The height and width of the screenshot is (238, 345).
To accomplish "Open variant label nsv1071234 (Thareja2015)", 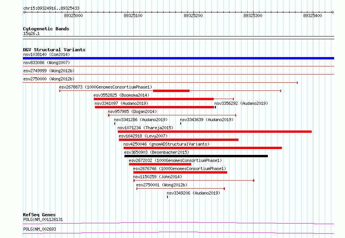I will coord(145,128).
